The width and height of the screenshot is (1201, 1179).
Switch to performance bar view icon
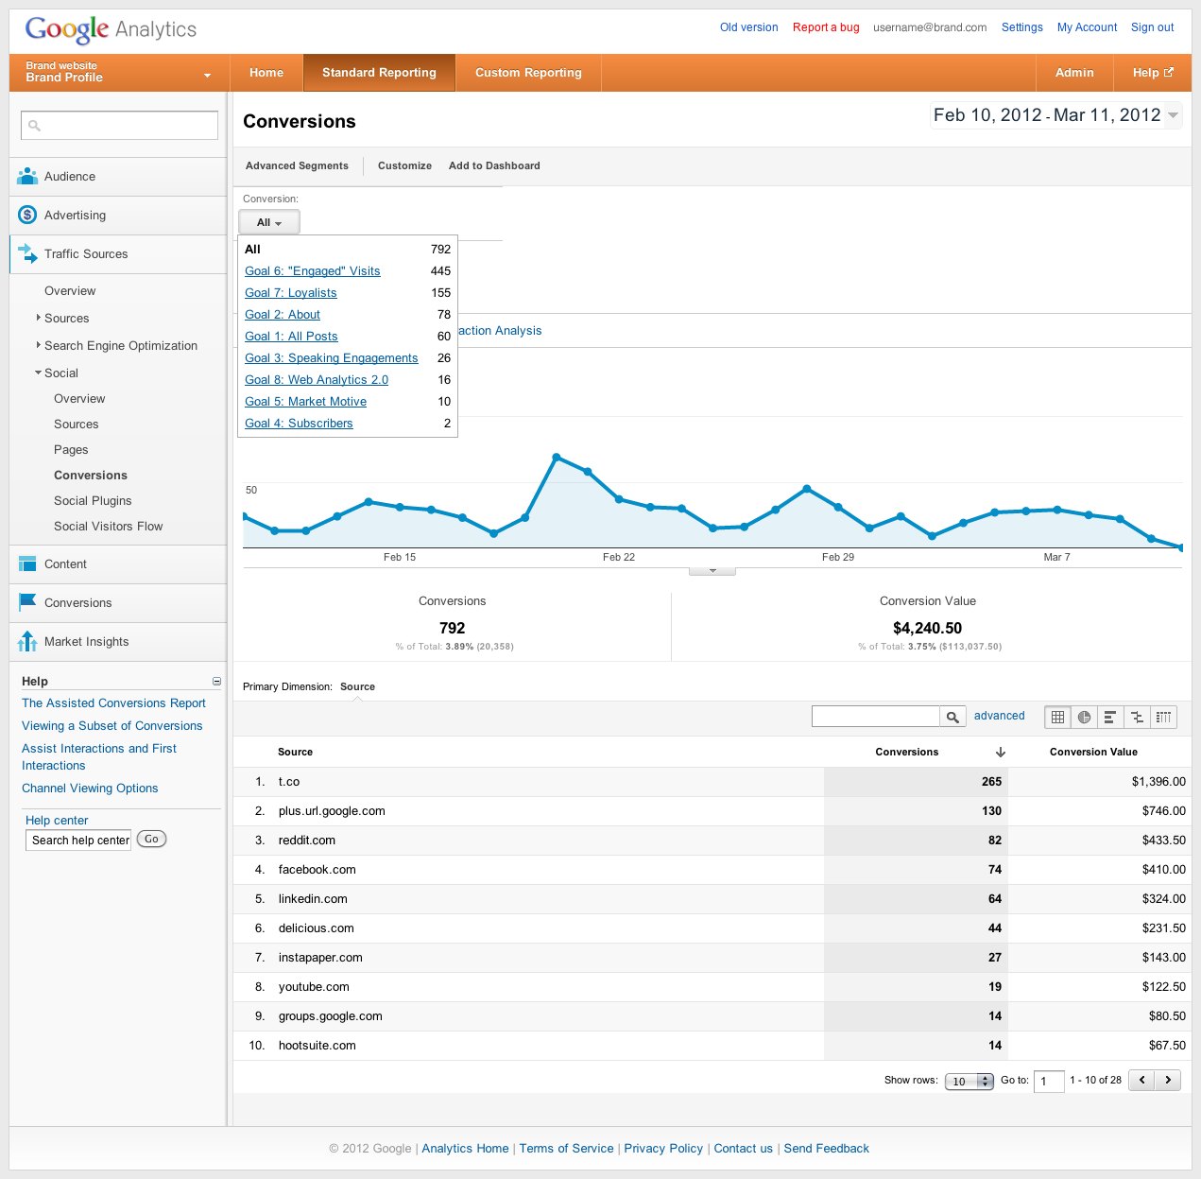click(x=1110, y=717)
